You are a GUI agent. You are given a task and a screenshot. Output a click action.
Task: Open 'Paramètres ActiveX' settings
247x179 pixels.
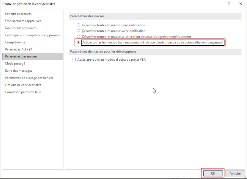(18, 49)
